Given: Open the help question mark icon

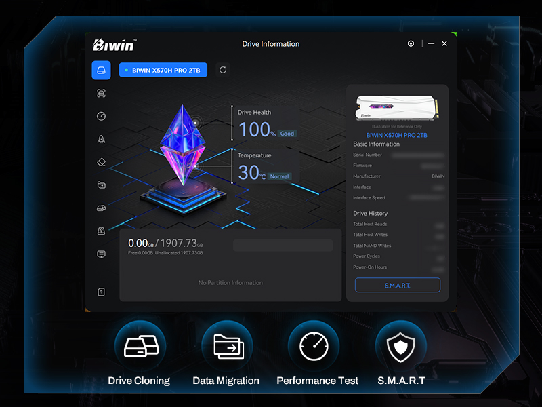Looking at the screenshot, I should click(x=101, y=292).
